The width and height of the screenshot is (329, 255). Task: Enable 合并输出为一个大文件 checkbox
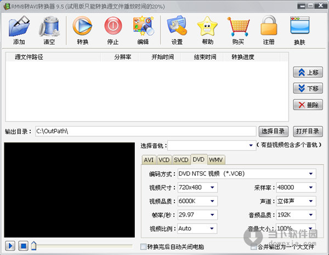[x=254, y=247]
